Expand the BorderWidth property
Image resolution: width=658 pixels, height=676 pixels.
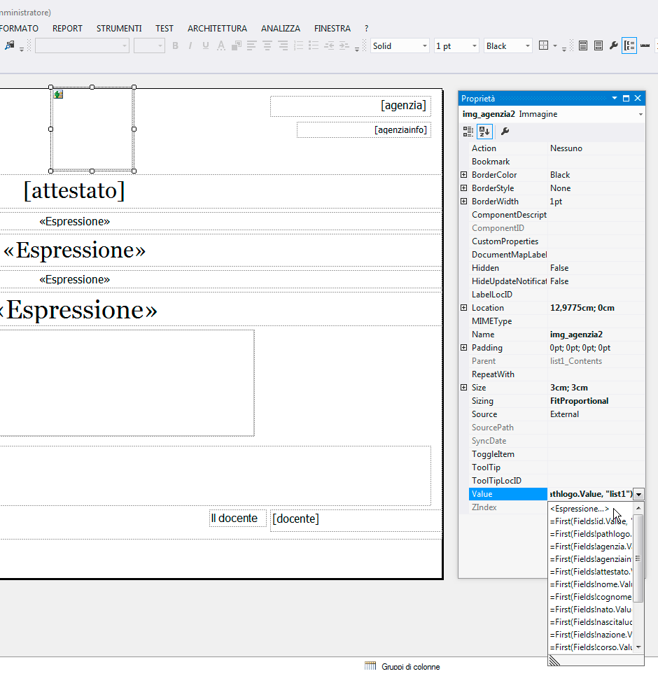coord(463,202)
